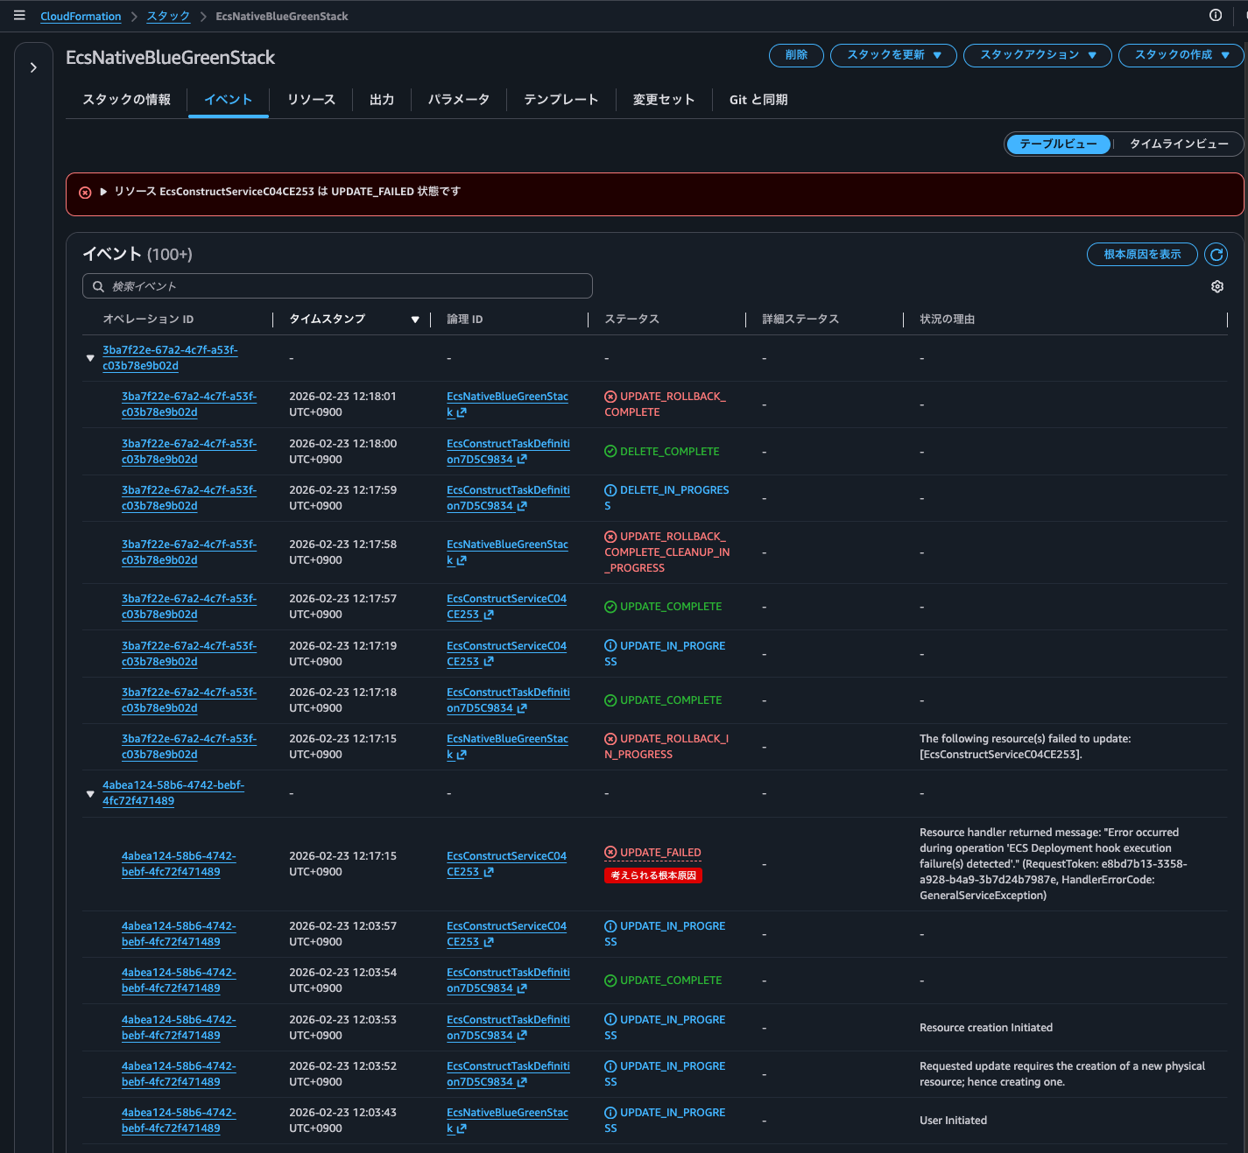This screenshot has height=1153, width=1248.
Task: Expand the UPDATE_FAILED alert details triangle
Action: tap(103, 192)
